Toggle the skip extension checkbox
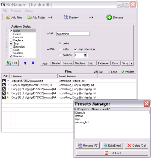151x158 pixels. click(x=75, y=49)
